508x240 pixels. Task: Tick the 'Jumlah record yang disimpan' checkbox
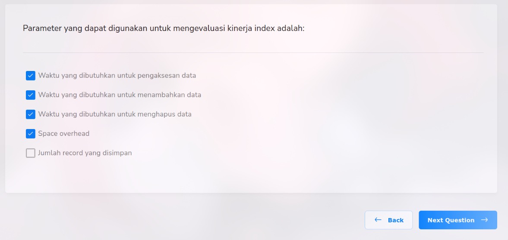pyautogui.click(x=31, y=153)
